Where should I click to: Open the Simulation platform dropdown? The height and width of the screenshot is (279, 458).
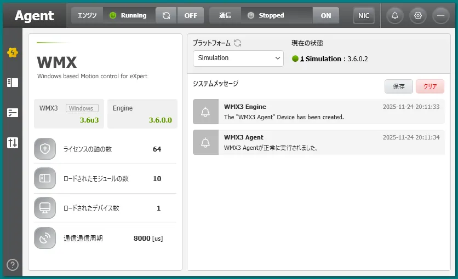pos(238,59)
